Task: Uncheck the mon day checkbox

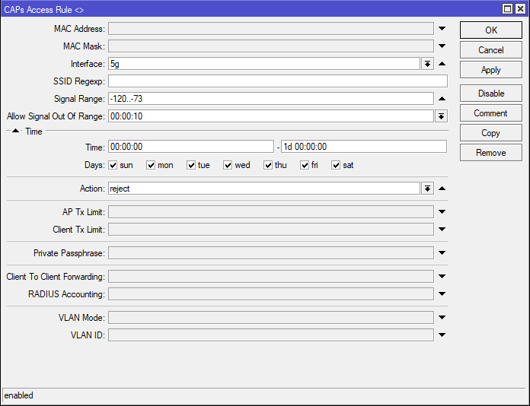Action: (x=151, y=165)
